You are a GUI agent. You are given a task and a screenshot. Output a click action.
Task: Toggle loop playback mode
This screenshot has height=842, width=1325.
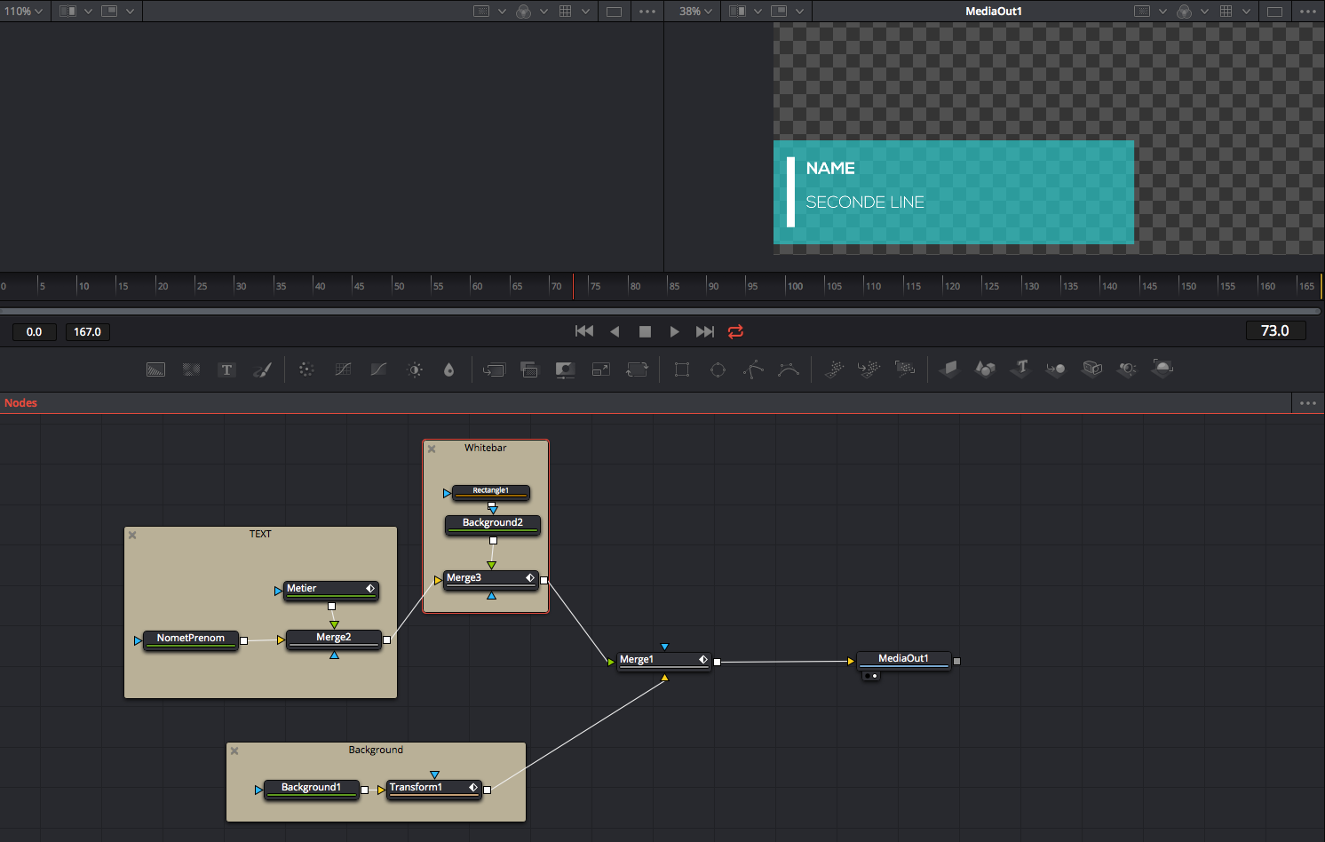[x=735, y=331]
